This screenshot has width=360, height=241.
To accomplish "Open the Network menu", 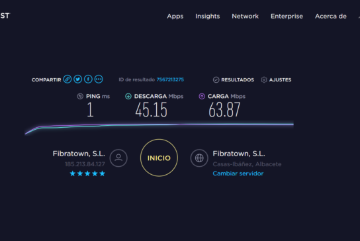I will (246, 17).
